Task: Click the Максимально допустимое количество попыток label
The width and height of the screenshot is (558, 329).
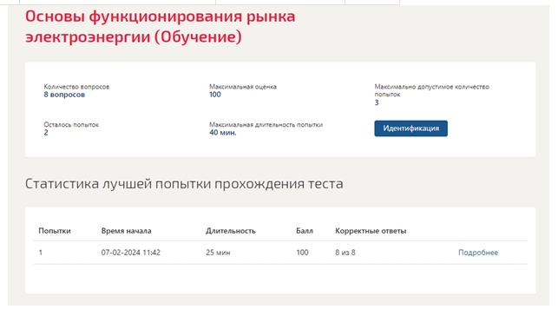Action: [431, 90]
